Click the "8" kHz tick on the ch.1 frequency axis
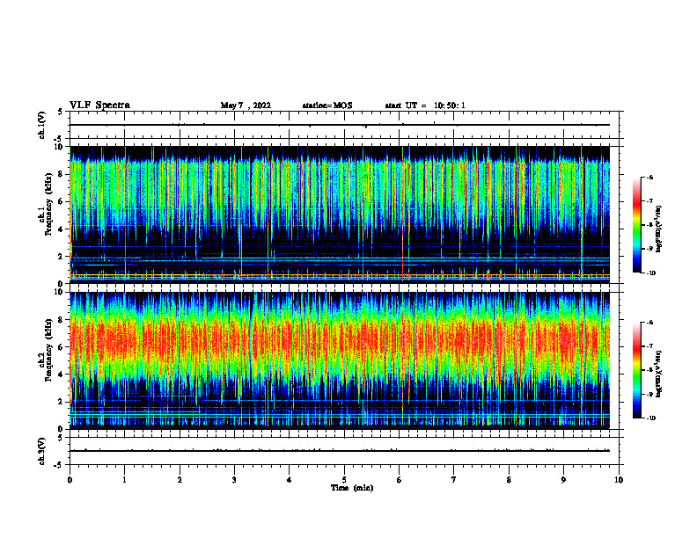Screen dimensions: 697x538 (x=62, y=174)
